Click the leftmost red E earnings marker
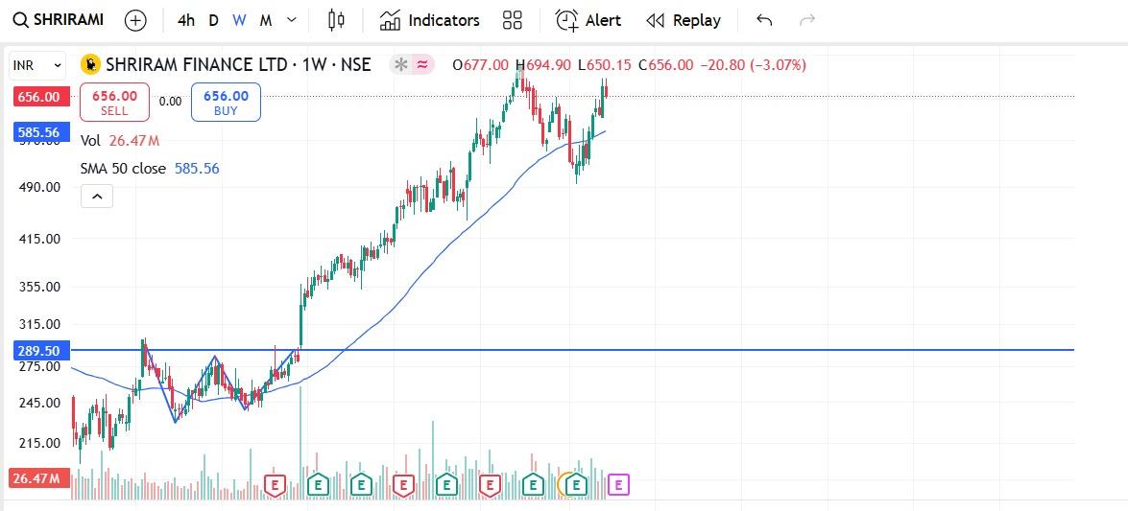 (x=275, y=484)
